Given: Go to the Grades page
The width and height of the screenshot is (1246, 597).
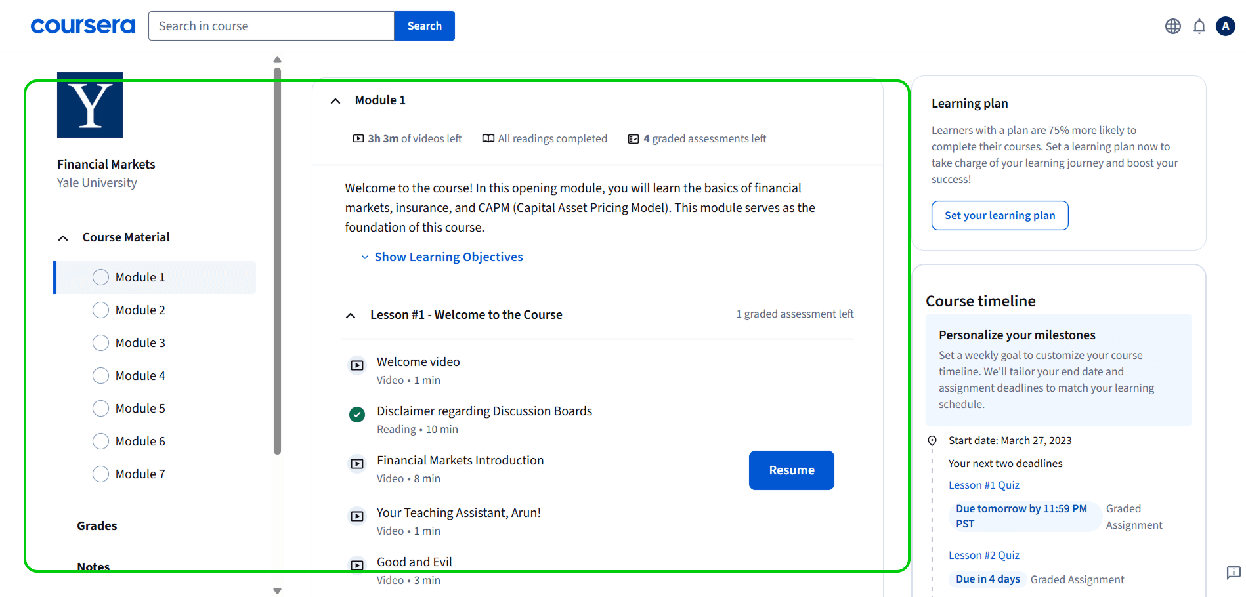Looking at the screenshot, I should (97, 526).
